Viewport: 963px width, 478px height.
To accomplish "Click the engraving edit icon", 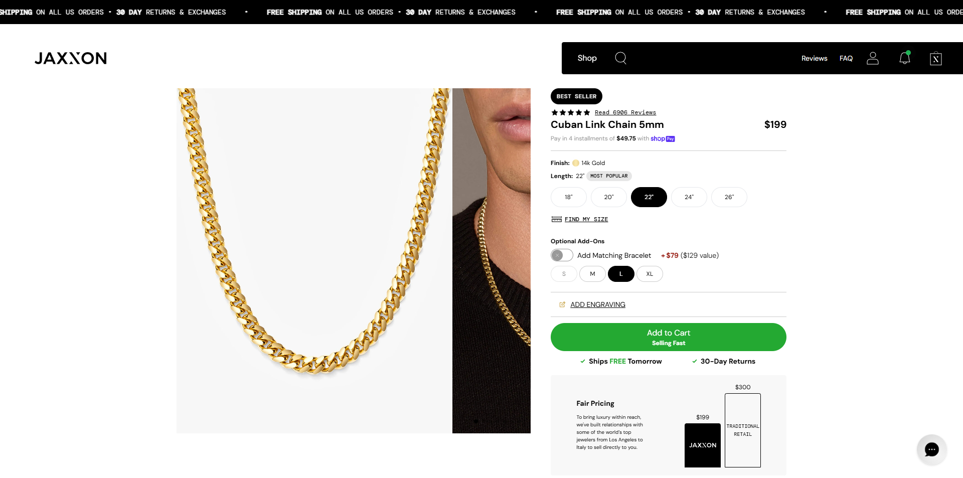I will point(562,304).
